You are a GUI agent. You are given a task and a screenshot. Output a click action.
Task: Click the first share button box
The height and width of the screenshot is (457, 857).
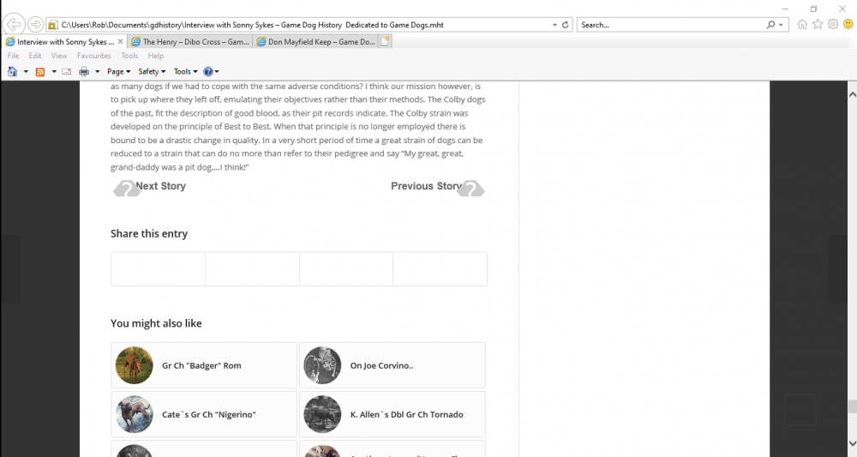159,269
